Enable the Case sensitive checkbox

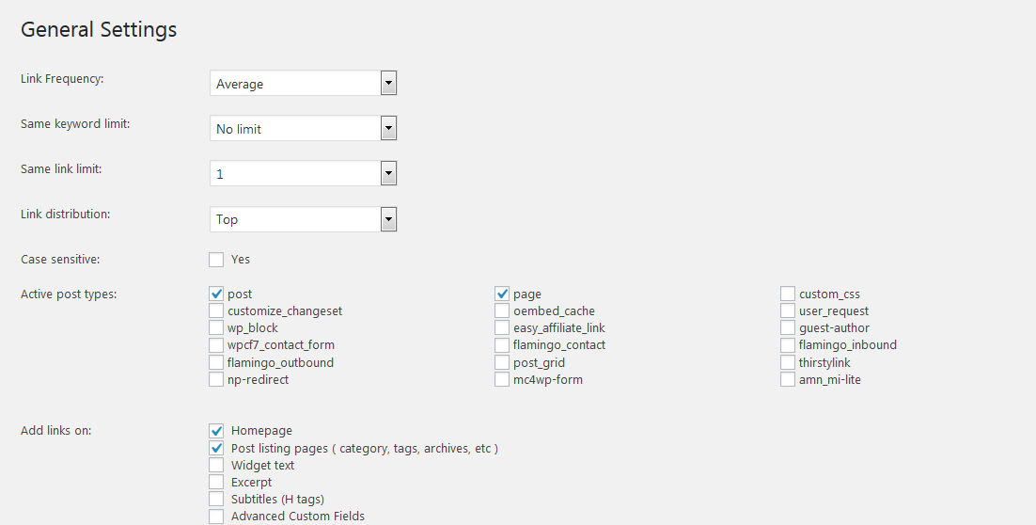[217, 260]
